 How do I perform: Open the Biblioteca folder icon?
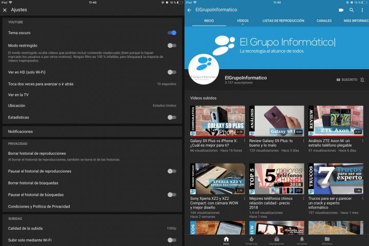(327, 240)
